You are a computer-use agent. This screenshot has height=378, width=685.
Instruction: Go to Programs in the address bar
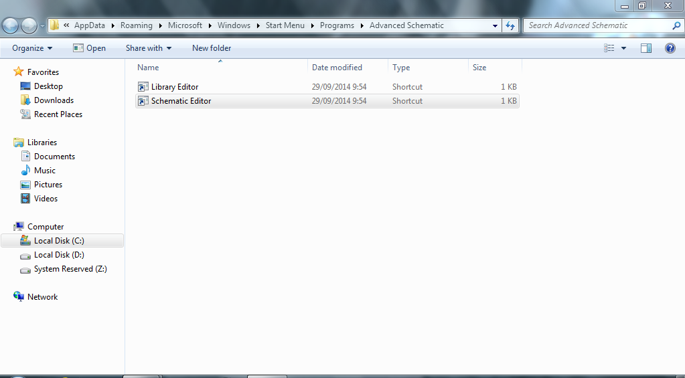[337, 25]
